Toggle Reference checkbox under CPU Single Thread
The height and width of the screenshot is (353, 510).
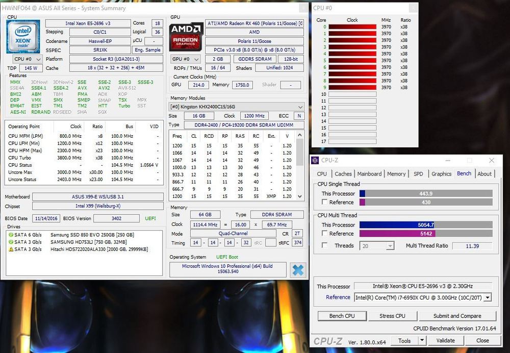(324, 201)
